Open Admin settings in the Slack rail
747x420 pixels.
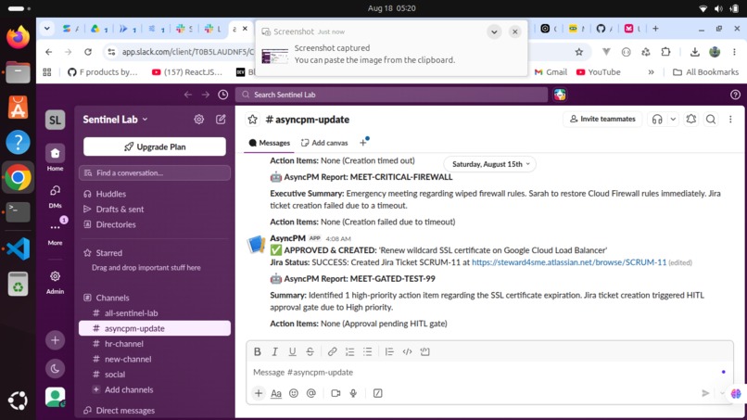click(x=55, y=282)
